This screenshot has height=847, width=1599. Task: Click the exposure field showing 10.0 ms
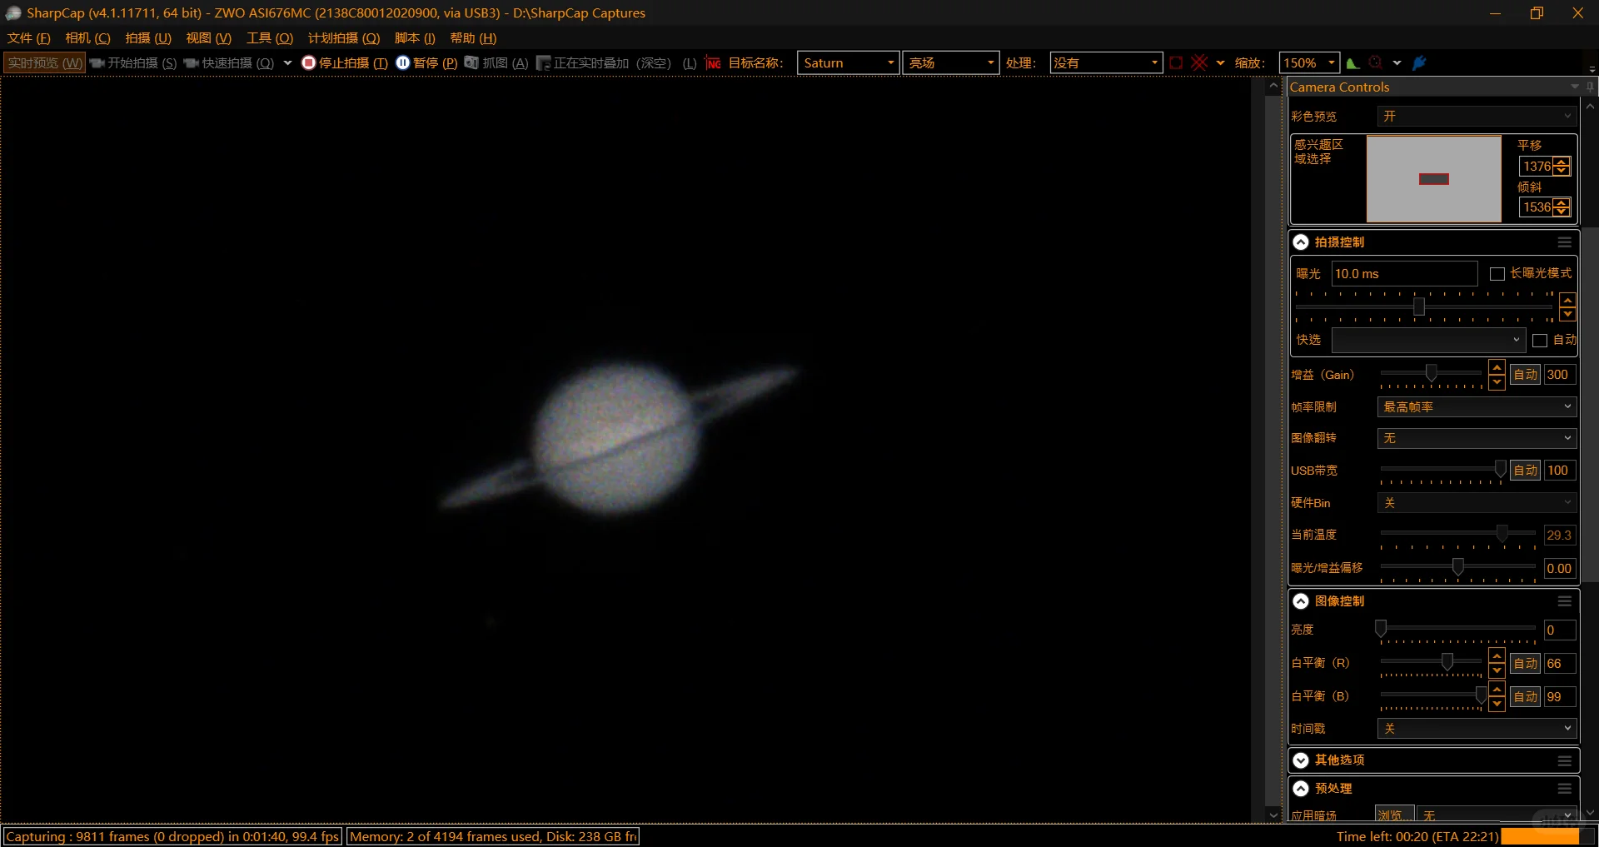[1404, 274]
